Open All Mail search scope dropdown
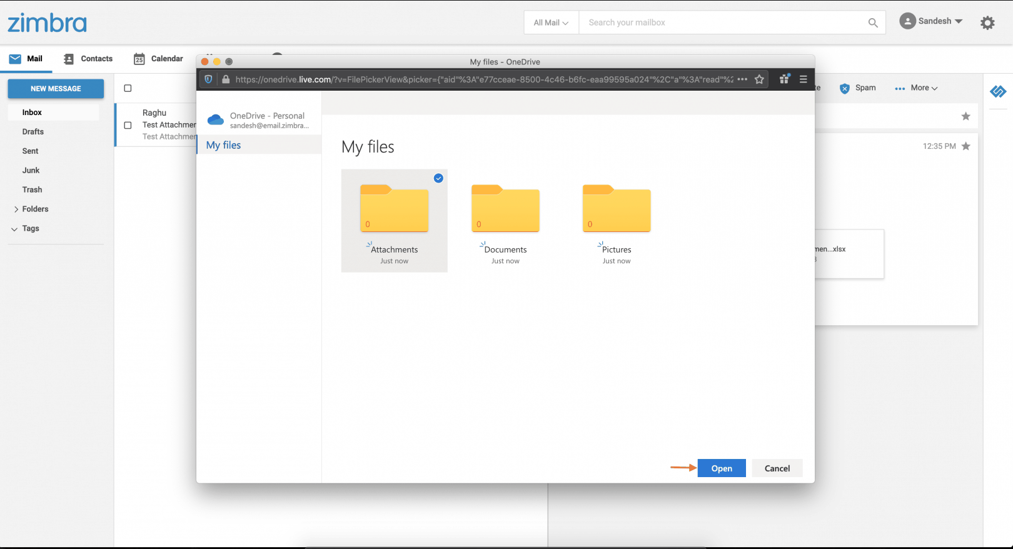Screen dimensions: 1013x549 point(551,23)
